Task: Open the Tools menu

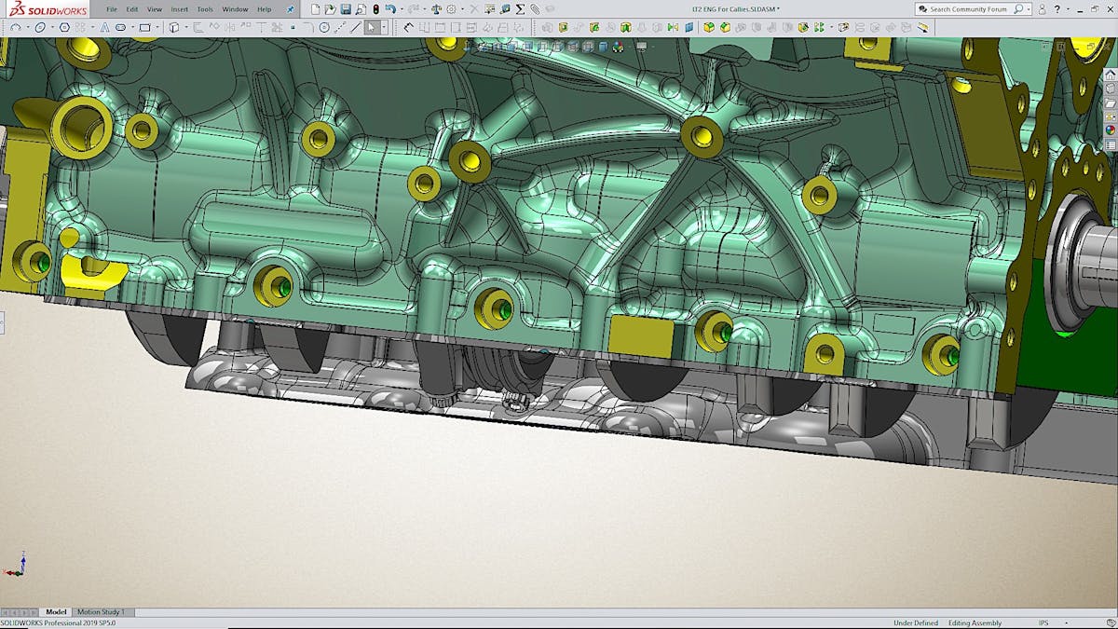Action: tap(205, 9)
